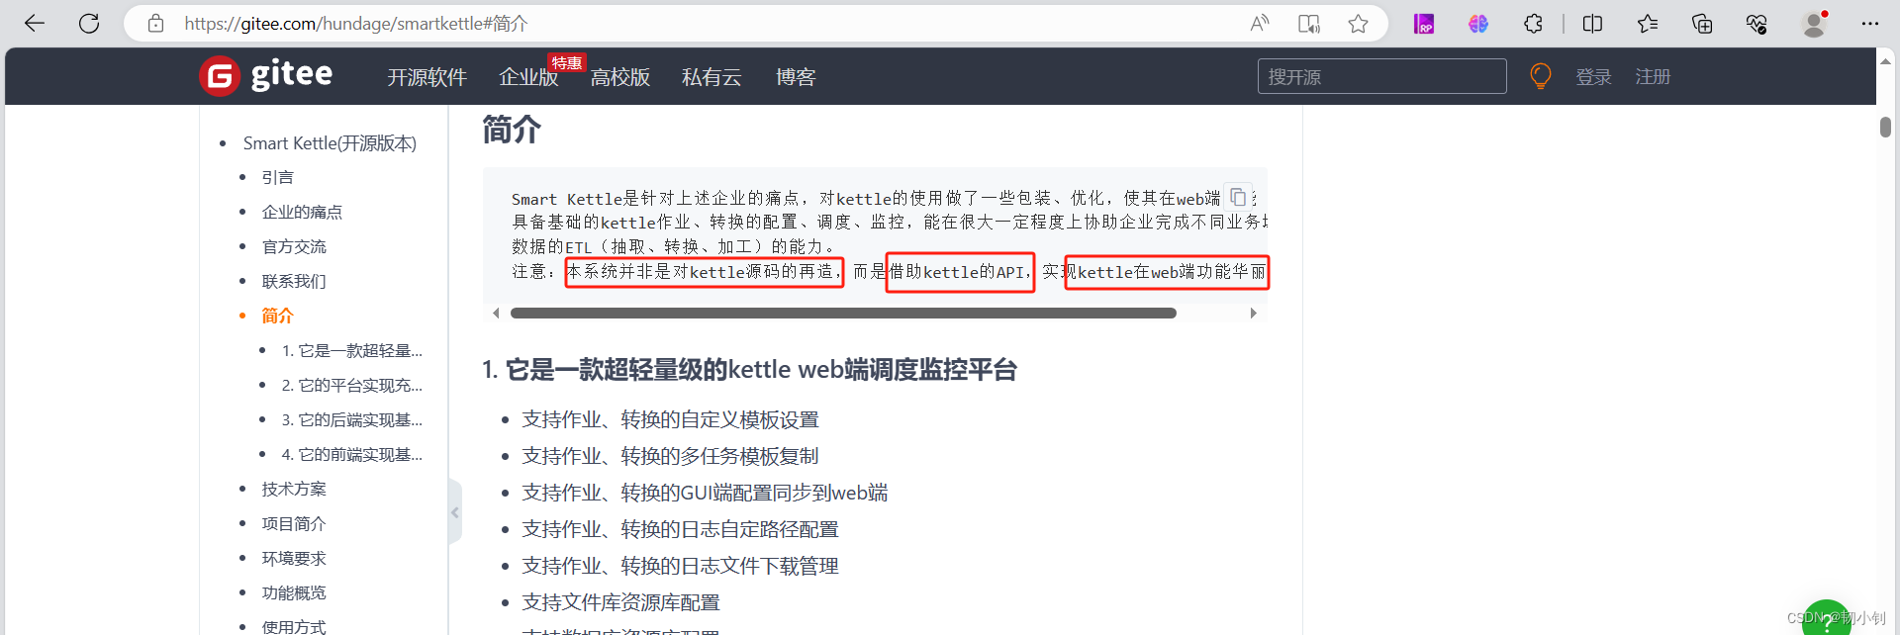This screenshot has height=635, width=1900.
Task: Jump to 功能概览 section
Action: 294,592
